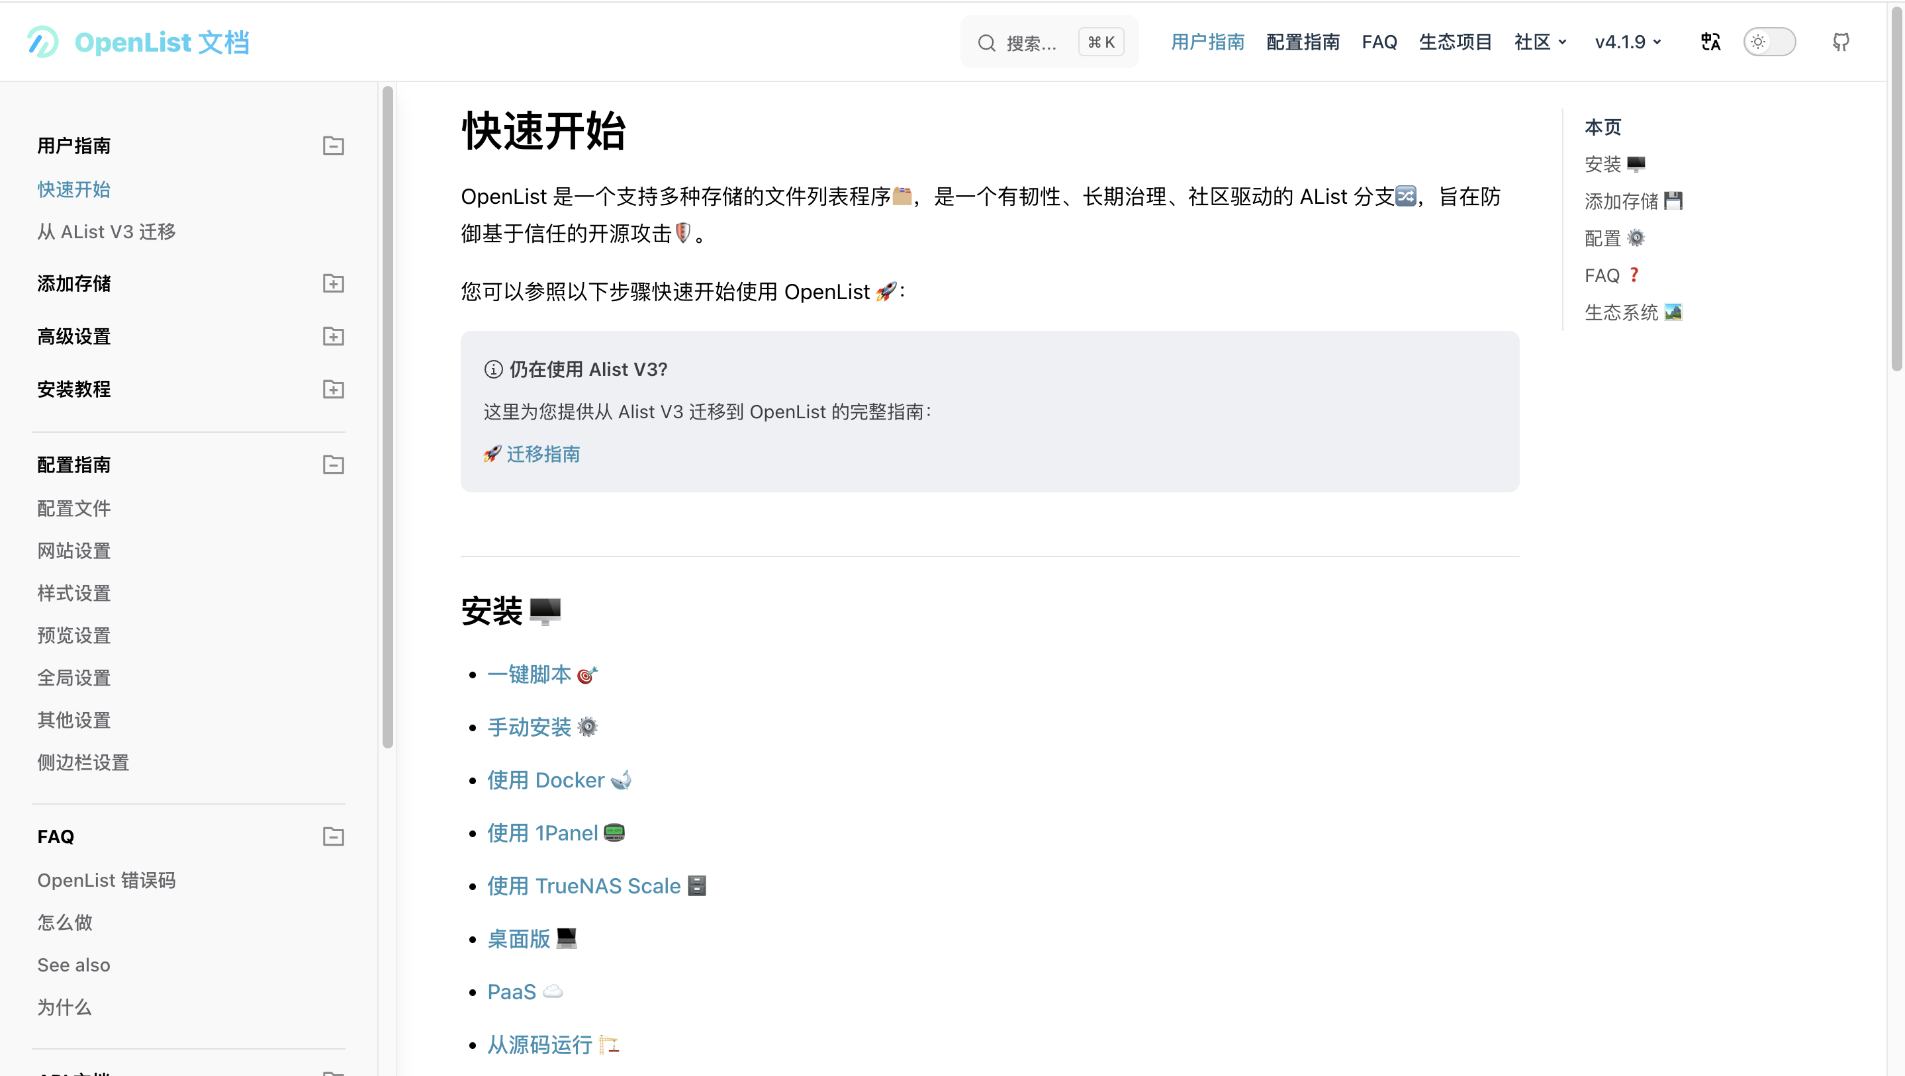Click the search magnifier icon
The height and width of the screenshot is (1076, 1905).
point(986,43)
